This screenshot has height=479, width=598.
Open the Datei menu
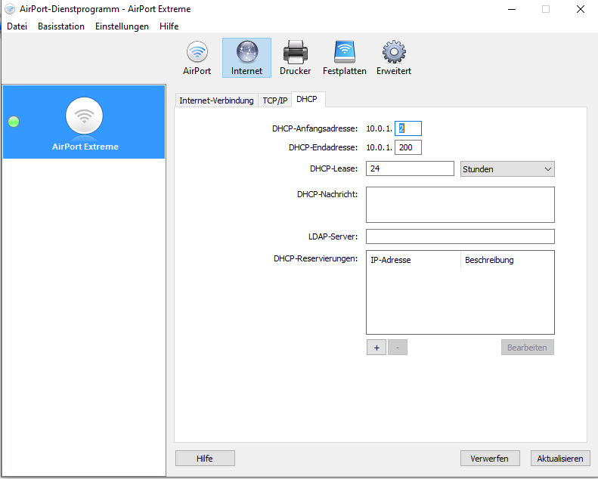[x=17, y=26]
